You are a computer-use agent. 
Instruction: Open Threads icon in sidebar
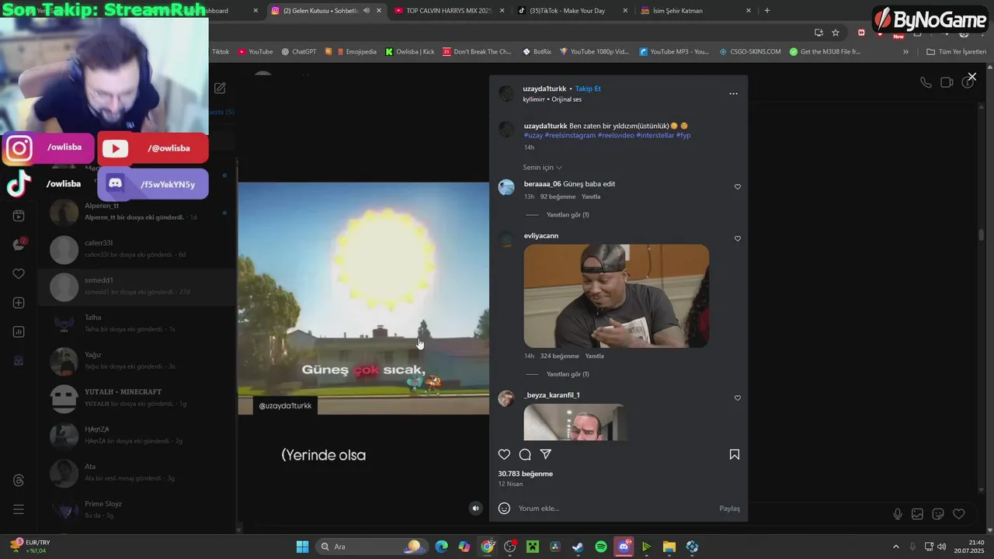19,481
